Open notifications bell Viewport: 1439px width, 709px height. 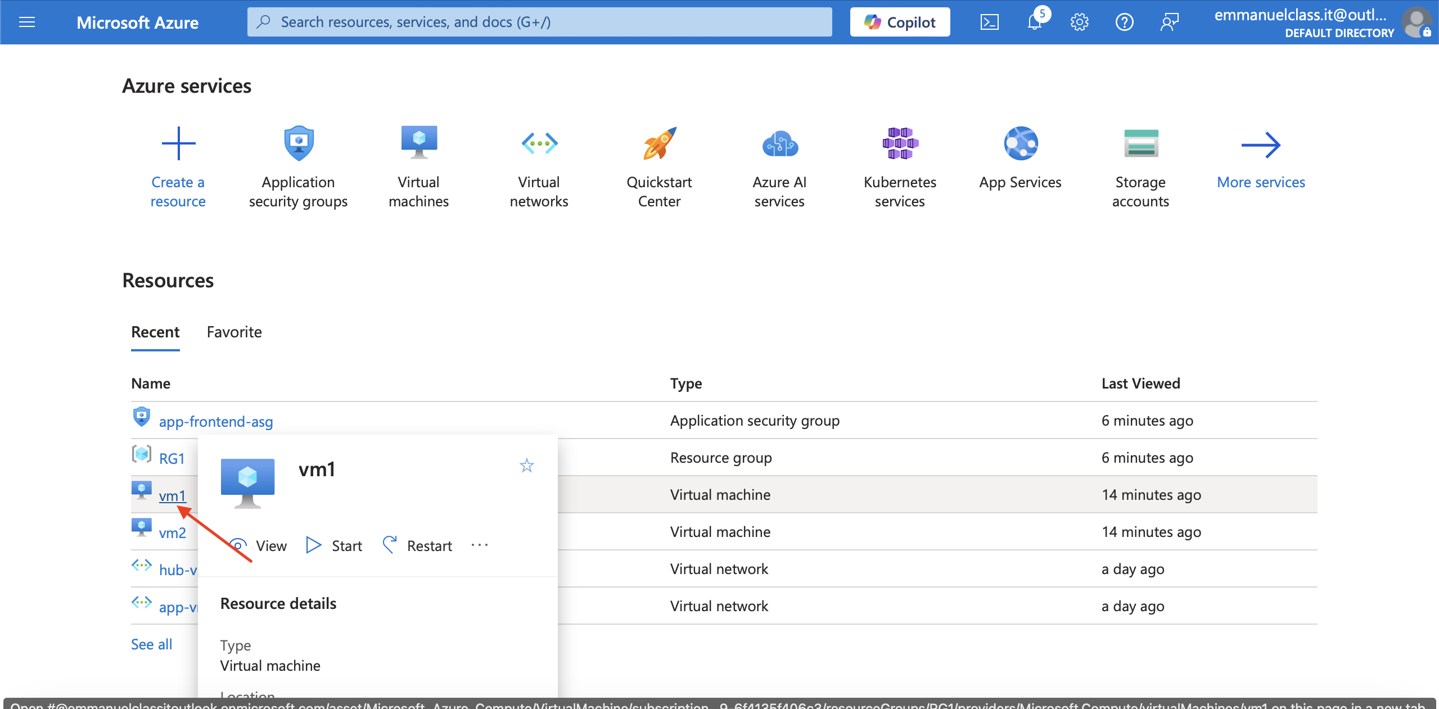[1035, 22]
